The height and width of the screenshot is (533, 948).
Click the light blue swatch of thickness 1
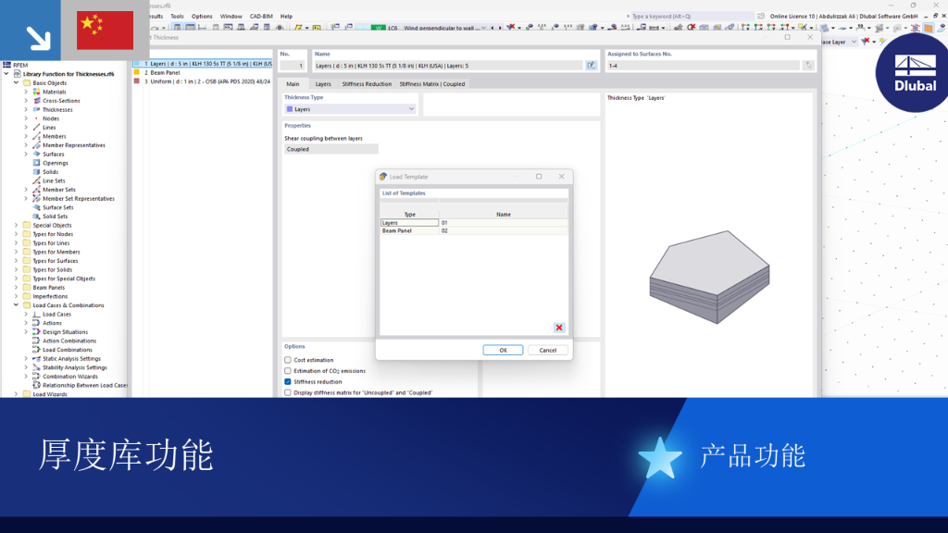click(x=137, y=63)
